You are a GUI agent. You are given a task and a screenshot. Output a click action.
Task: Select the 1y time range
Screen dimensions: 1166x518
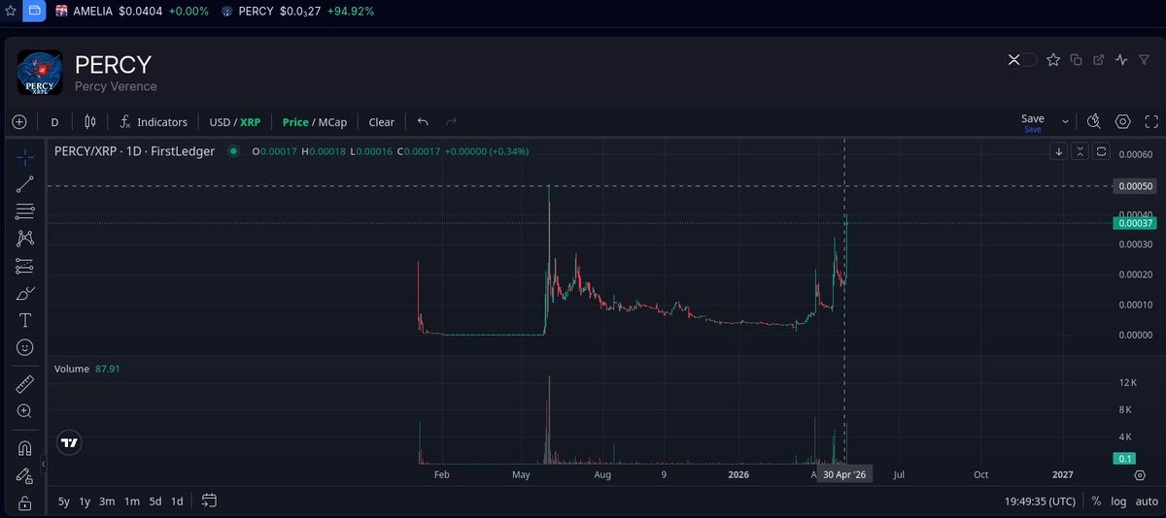pyautogui.click(x=85, y=502)
